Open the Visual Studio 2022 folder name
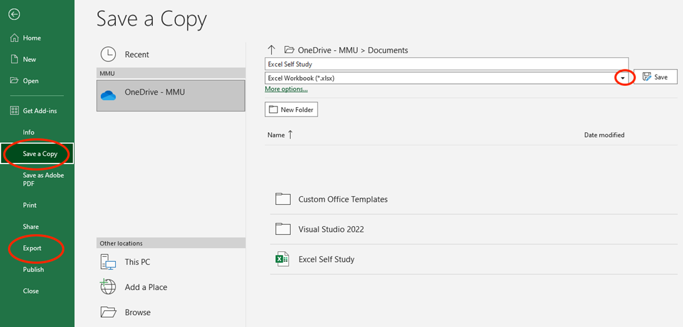The height and width of the screenshot is (327, 683). (331, 229)
